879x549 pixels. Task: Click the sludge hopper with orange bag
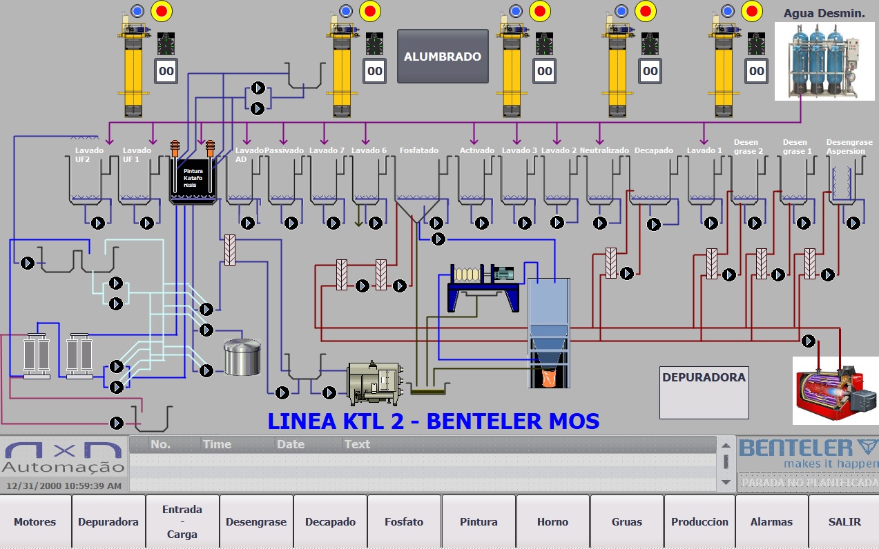[x=550, y=333]
